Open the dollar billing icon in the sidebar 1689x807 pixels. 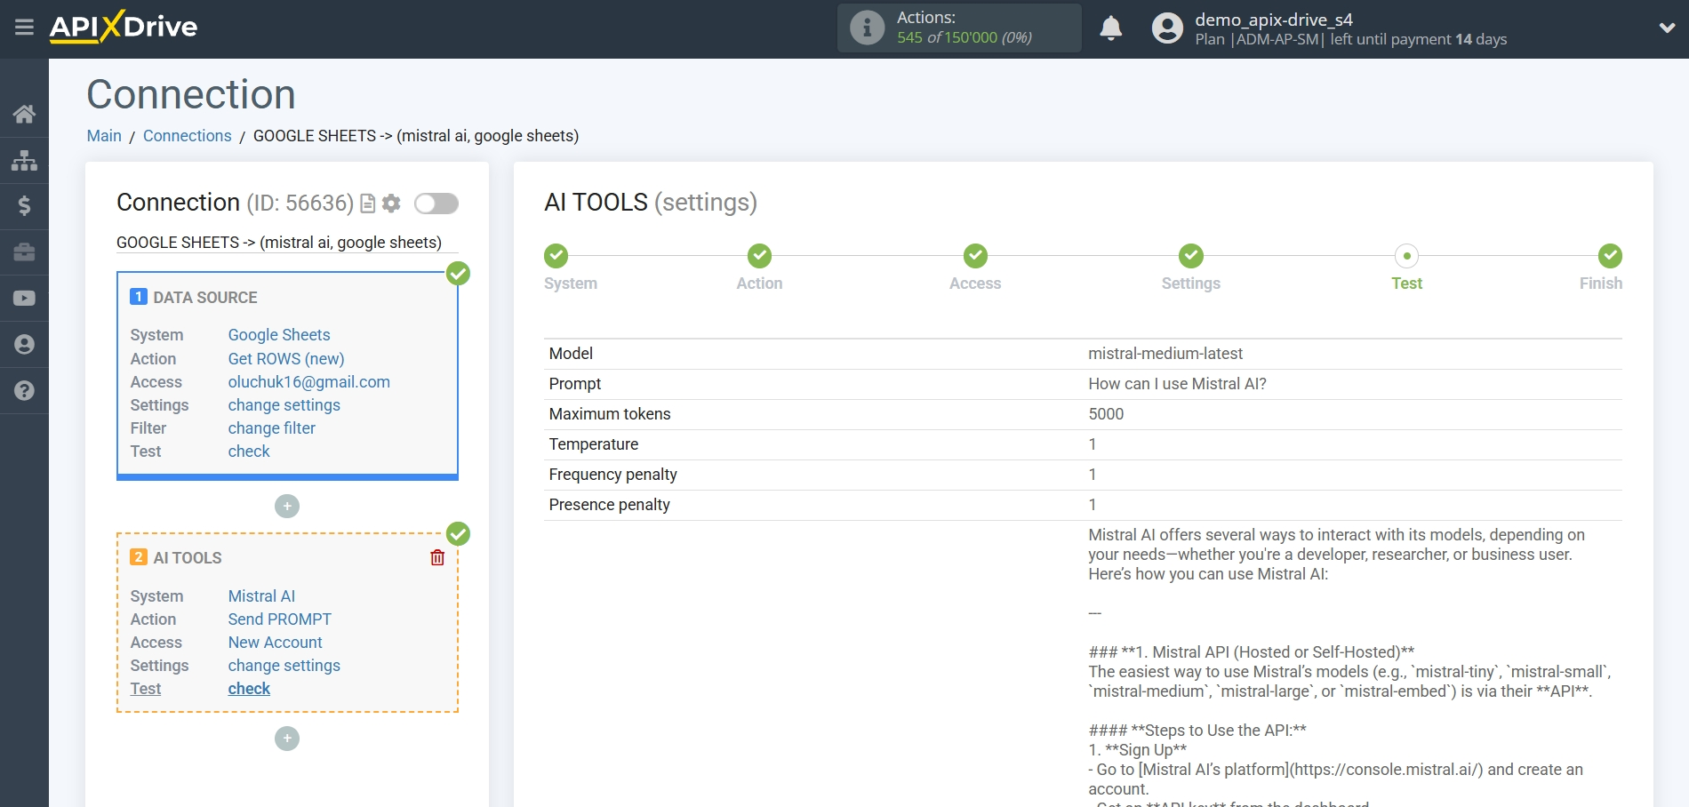24,206
